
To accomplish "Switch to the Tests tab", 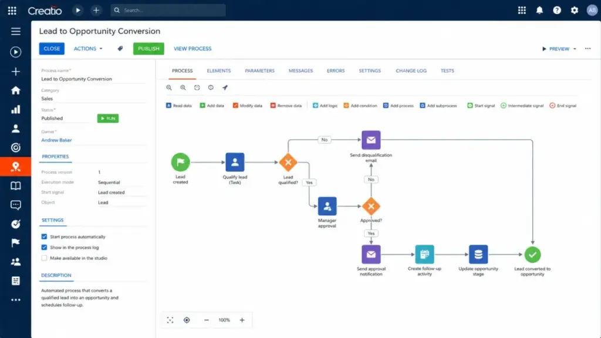I will 447,71.
